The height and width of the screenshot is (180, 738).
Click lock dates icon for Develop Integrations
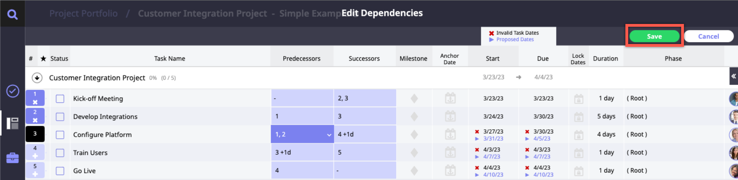[578, 117]
